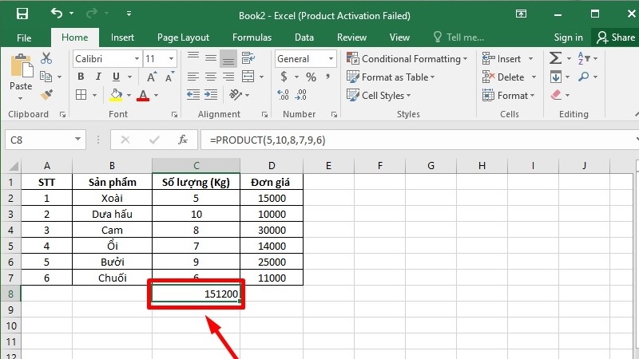This screenshot has height=359, width=639.
Task: Toggle Middle Align button
Action: point(211,58)
